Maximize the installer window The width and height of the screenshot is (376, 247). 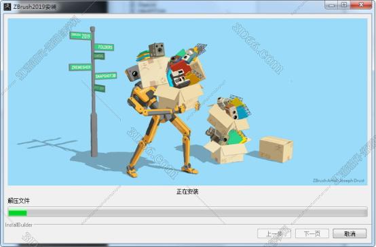(344, 5)
